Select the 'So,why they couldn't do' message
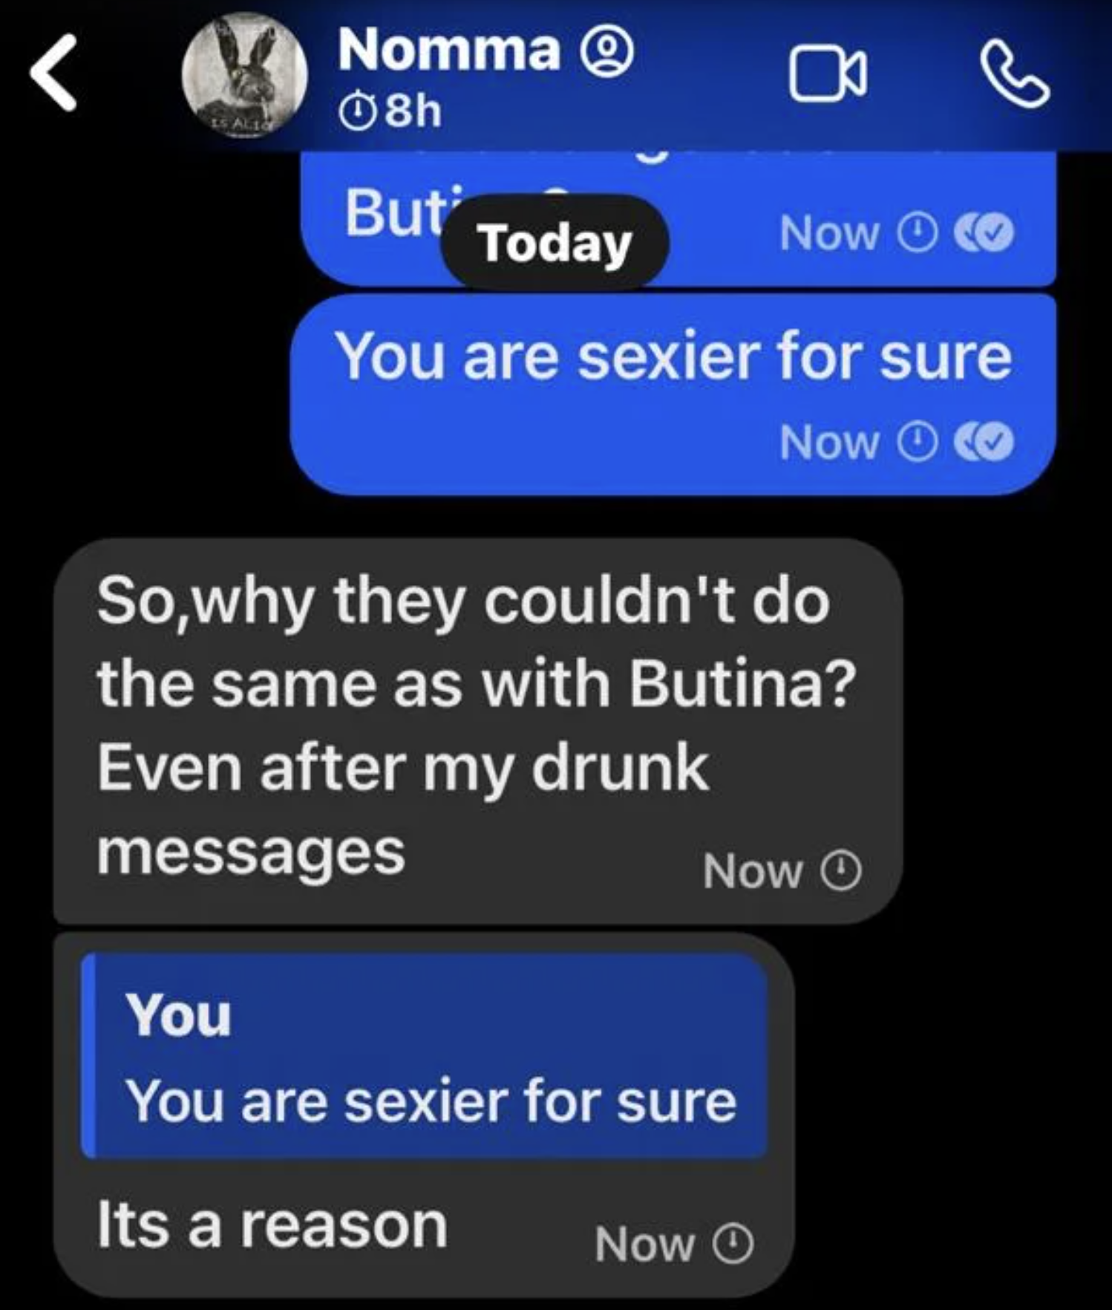Screen dimensions: 1112x1310 coord(477,731)
